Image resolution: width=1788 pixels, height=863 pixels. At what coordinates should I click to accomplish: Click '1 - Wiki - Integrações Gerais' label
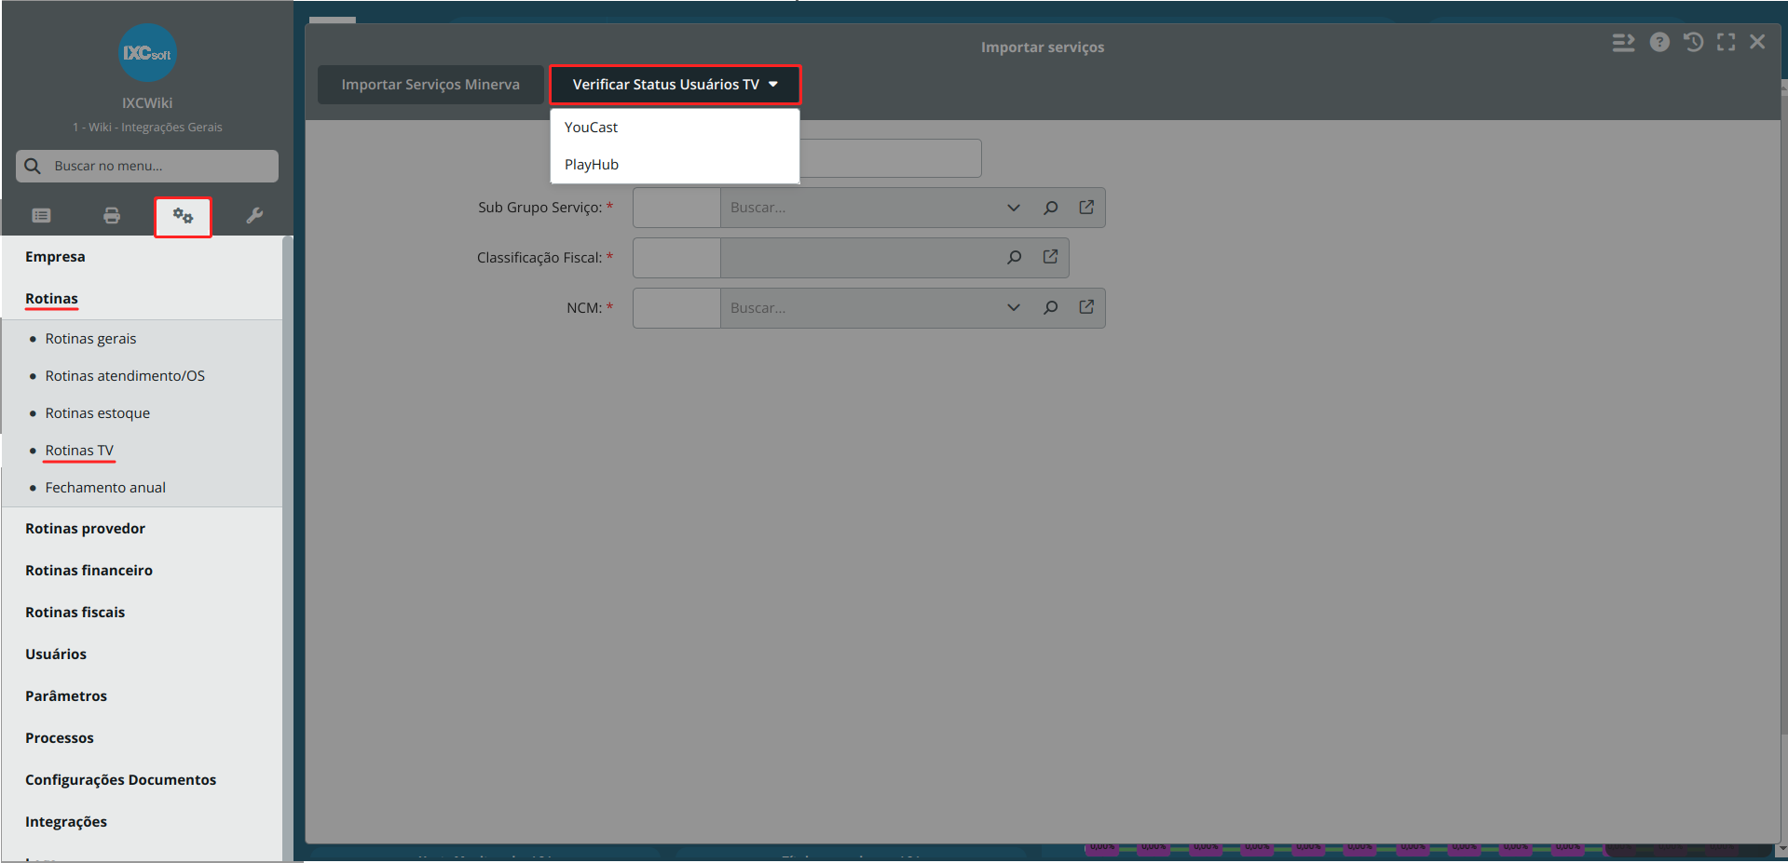click(147, 128)
